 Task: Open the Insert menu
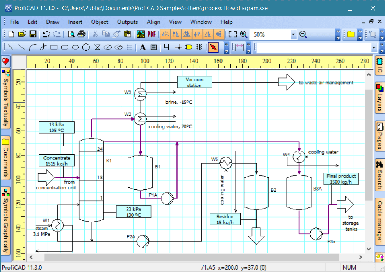[x=75, y=22]
